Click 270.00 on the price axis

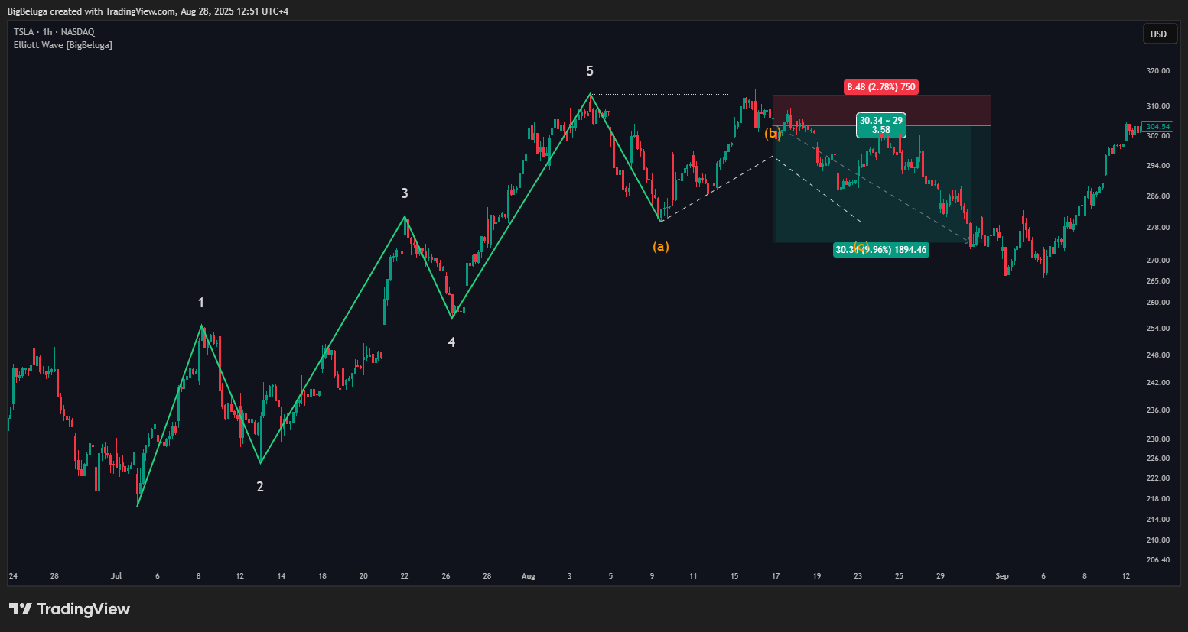point(1158,261)
